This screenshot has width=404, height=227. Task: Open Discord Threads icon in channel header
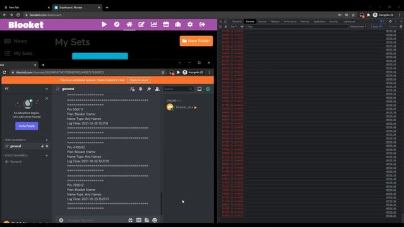coord(132,89)
